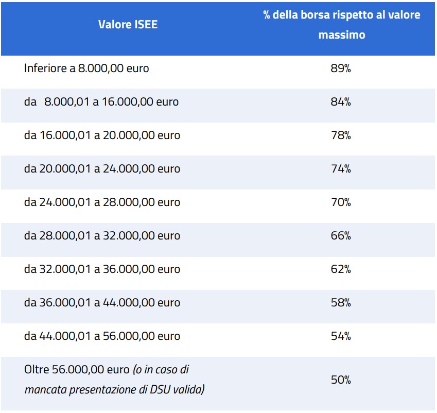Image resolution: width=437 pixels, height=413 pixels.
Task: Click the 74% percentage cell
Action: 341,169
